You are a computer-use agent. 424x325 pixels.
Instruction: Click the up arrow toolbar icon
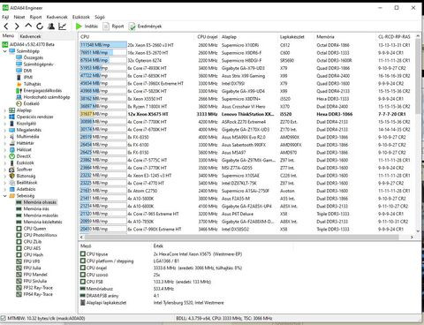[28, 26]
